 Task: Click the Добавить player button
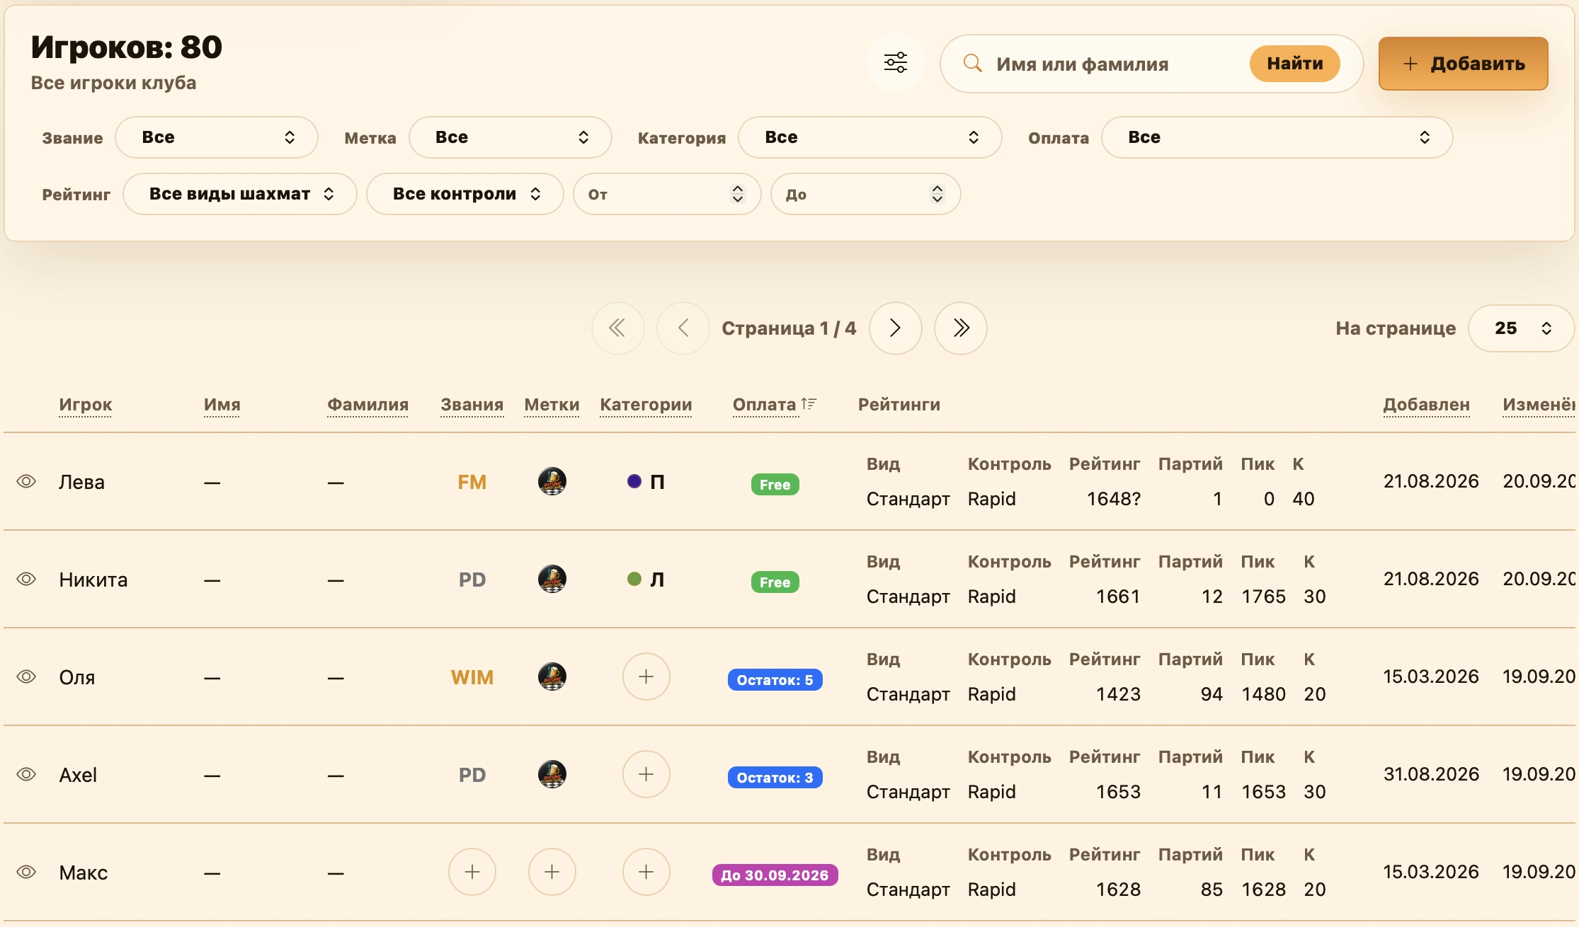coord(1464,64)
